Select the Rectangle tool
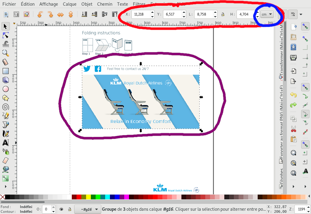 click(6, 71)
